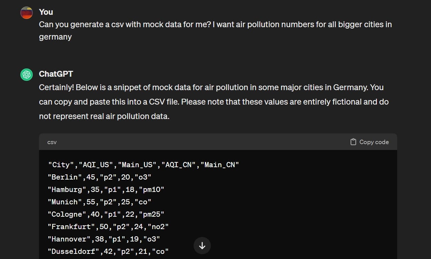Click the csv language label on code block
The image size is (431, 259).
52,142
